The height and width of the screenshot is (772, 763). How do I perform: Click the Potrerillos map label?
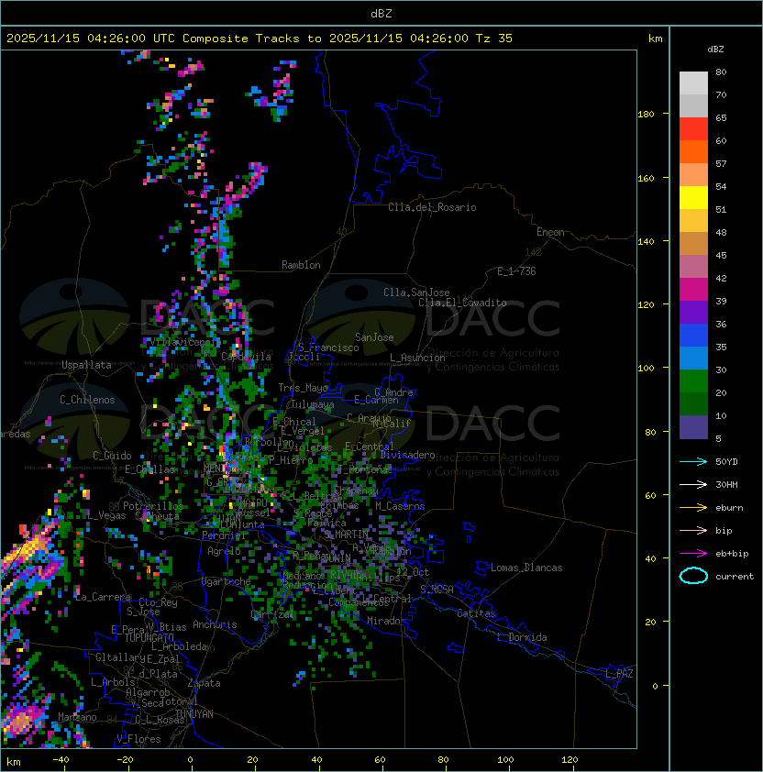click(x=153, y=506)
